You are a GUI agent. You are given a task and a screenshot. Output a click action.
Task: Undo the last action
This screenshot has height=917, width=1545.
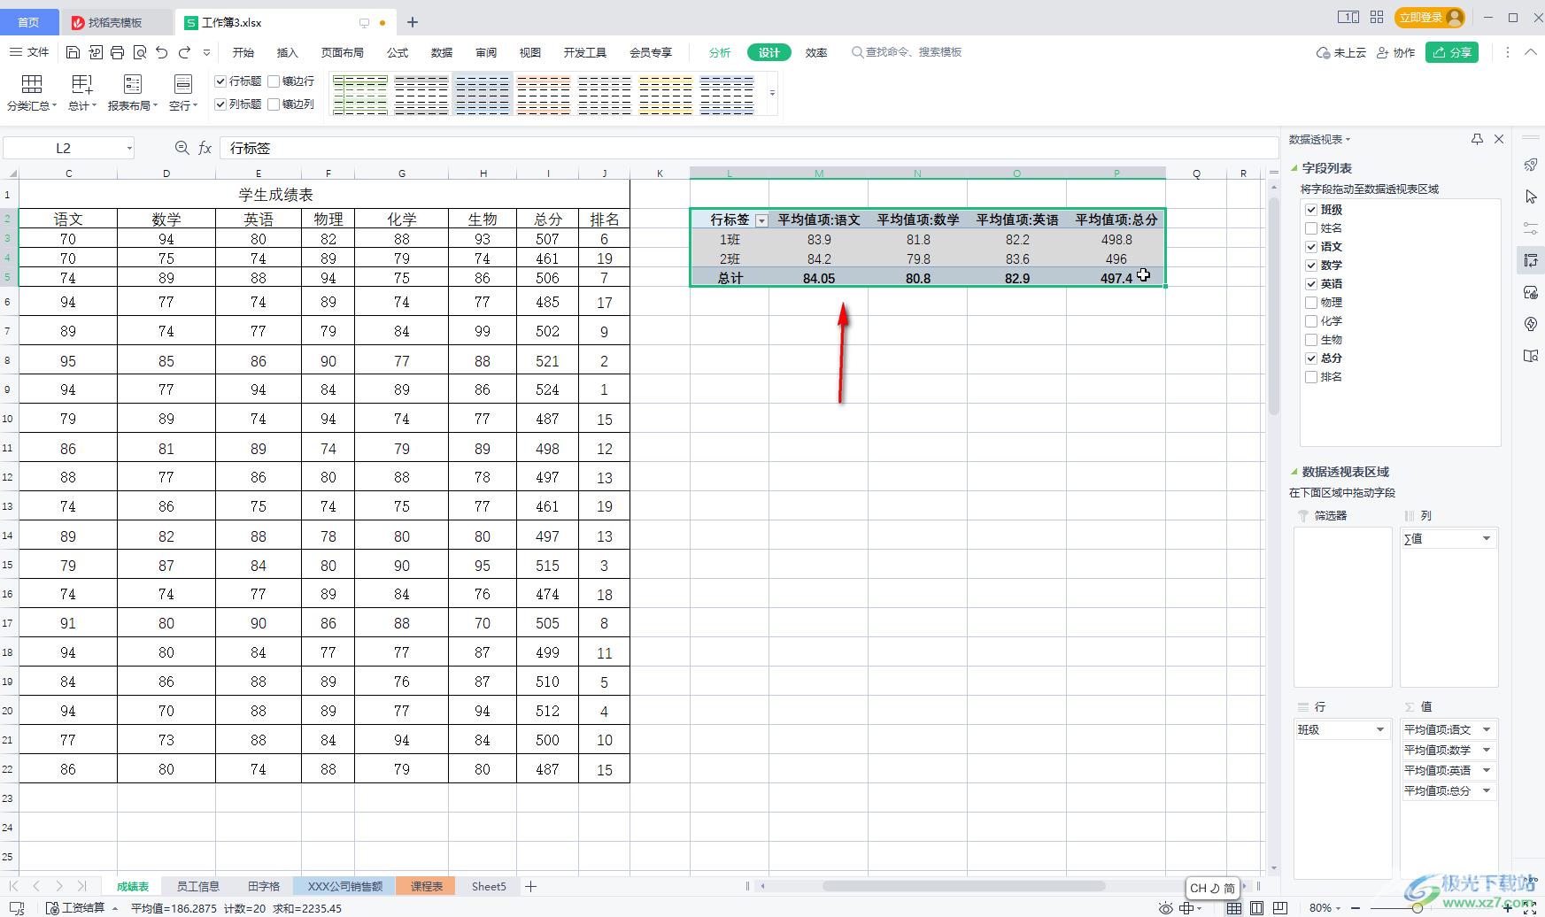(x=162, y=53)
